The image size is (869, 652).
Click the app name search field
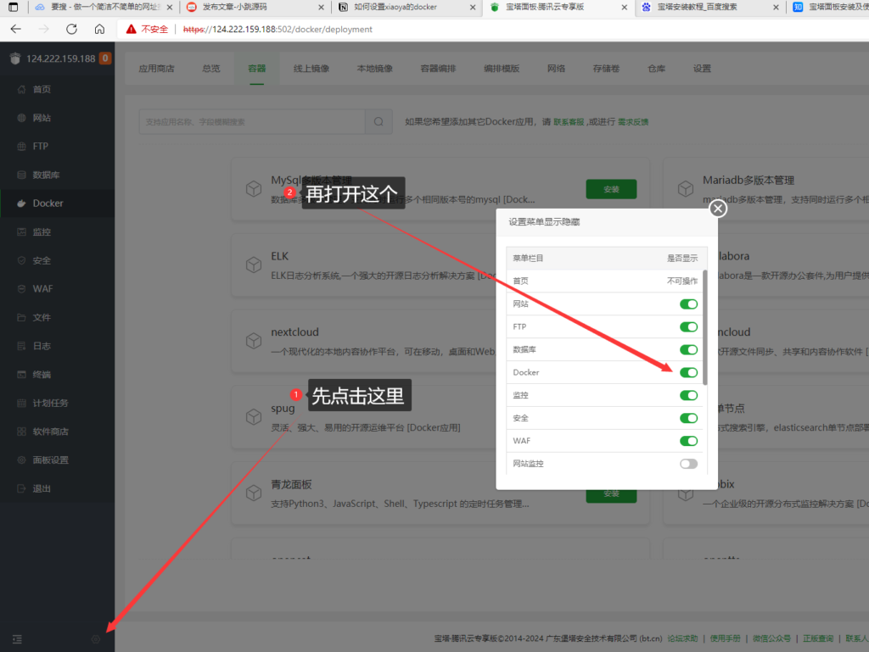(x=252, y=121)
